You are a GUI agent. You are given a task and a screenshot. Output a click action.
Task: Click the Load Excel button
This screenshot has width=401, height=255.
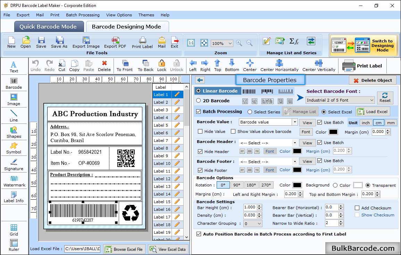click(373, 112)
